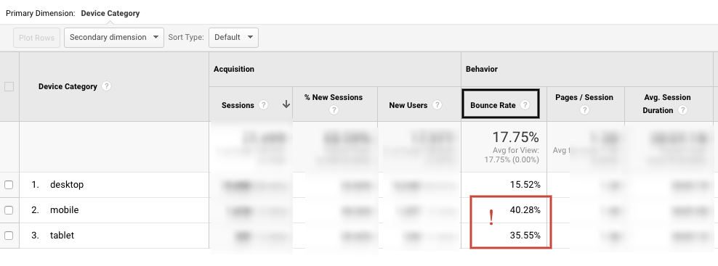Image resolution: width=718 pixels, height=266 pixels.
Task: Open the mobile device category entry
Action: tap(65, 210)
